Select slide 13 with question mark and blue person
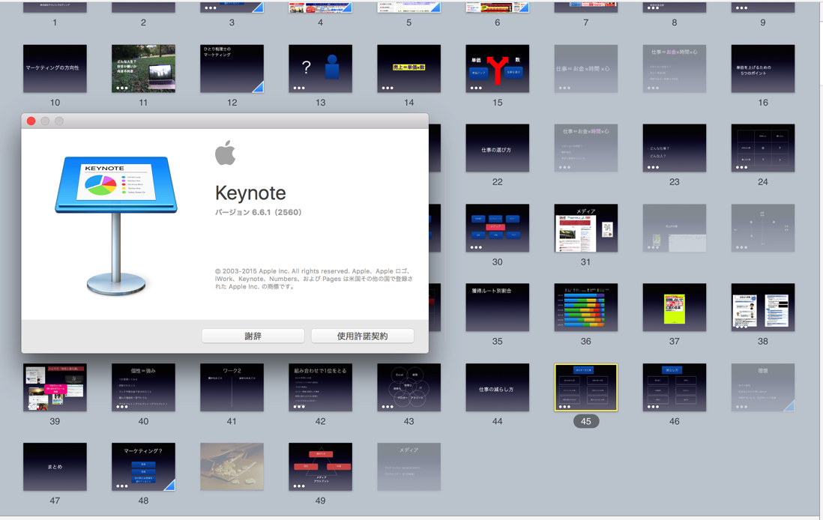 (320, 68)
